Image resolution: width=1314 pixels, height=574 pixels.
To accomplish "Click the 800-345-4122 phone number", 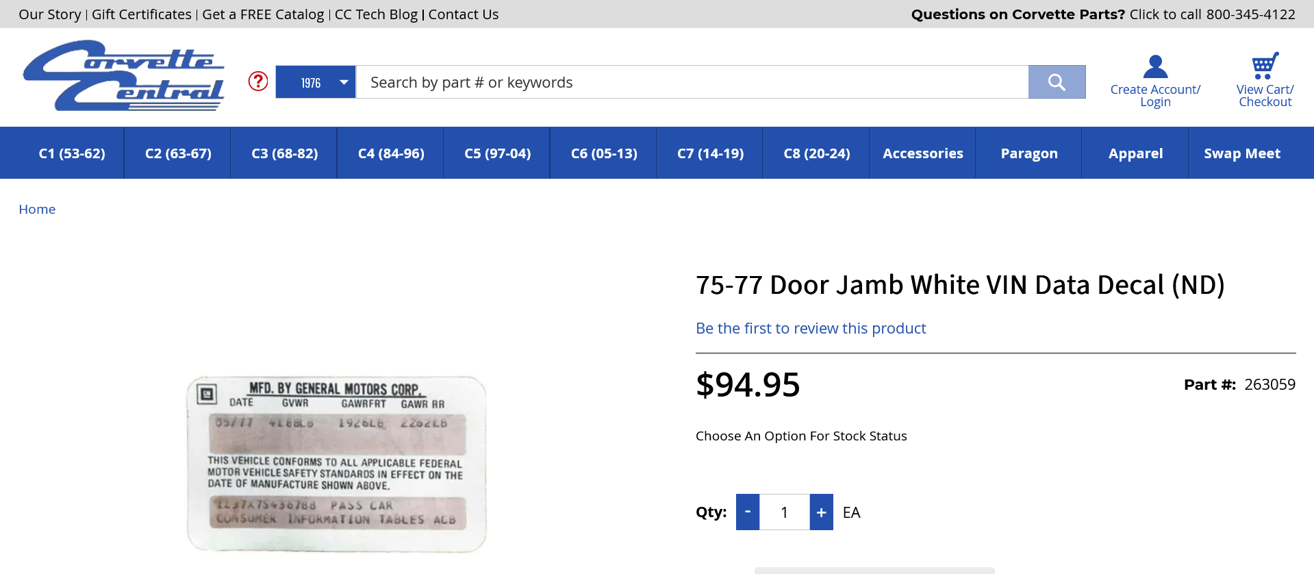I will coord(1250,14).
